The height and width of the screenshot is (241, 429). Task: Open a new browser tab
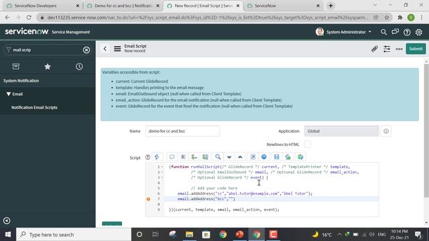click(330, 6)
